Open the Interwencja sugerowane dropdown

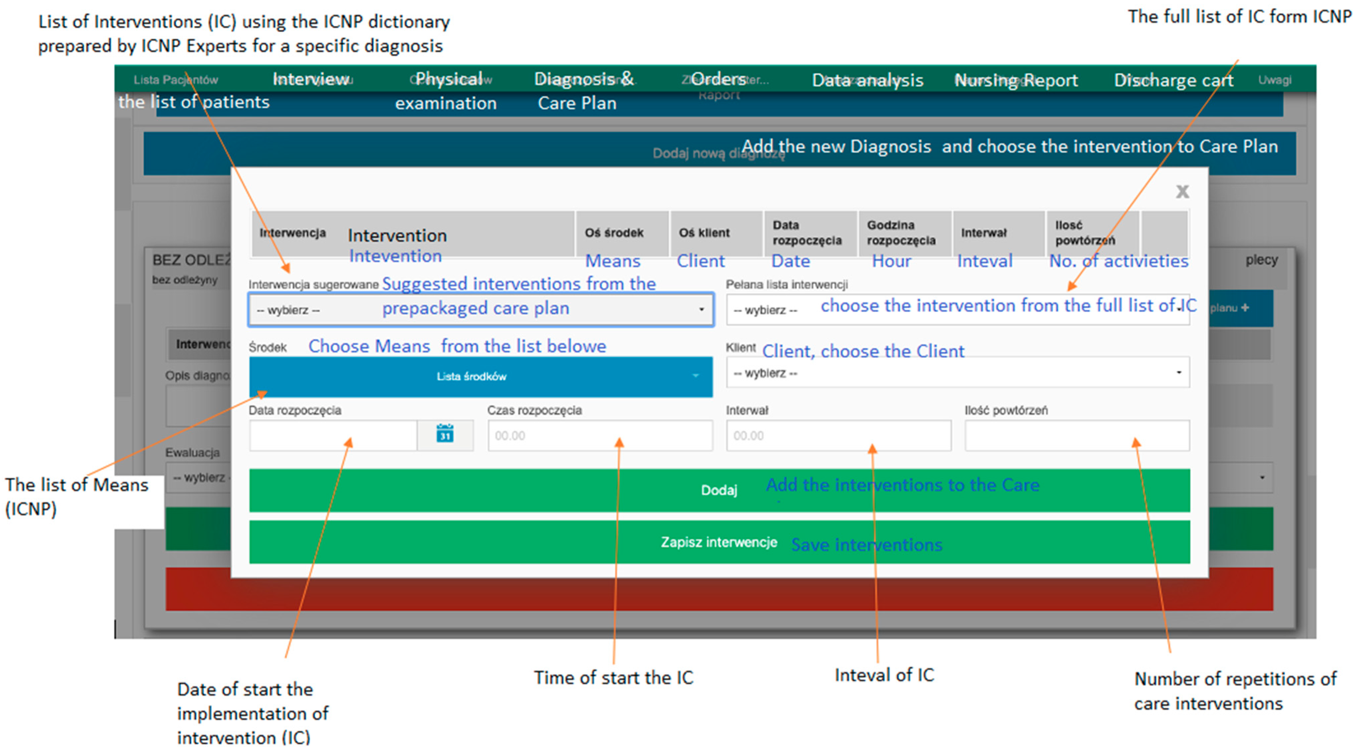pyautogui.click(x=481, y=309)
